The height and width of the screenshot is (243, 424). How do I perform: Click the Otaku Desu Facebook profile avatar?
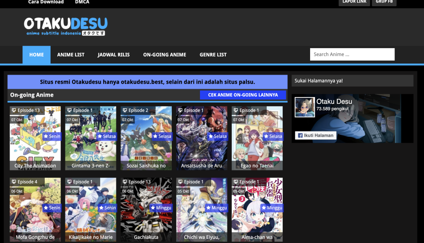[305, 107]
